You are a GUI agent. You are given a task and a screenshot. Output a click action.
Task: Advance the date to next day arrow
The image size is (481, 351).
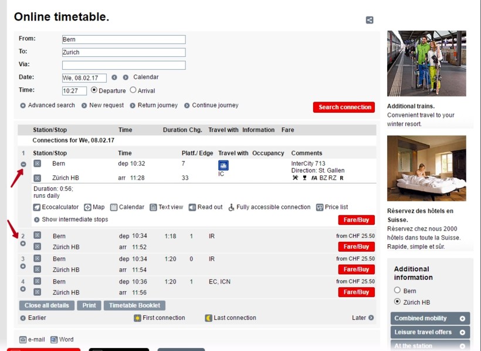(125, 77)
